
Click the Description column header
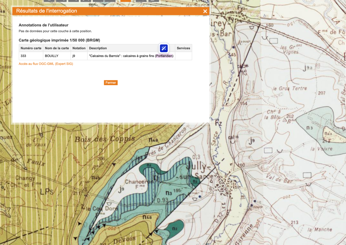pyautogui.click(x=98, y=48)
